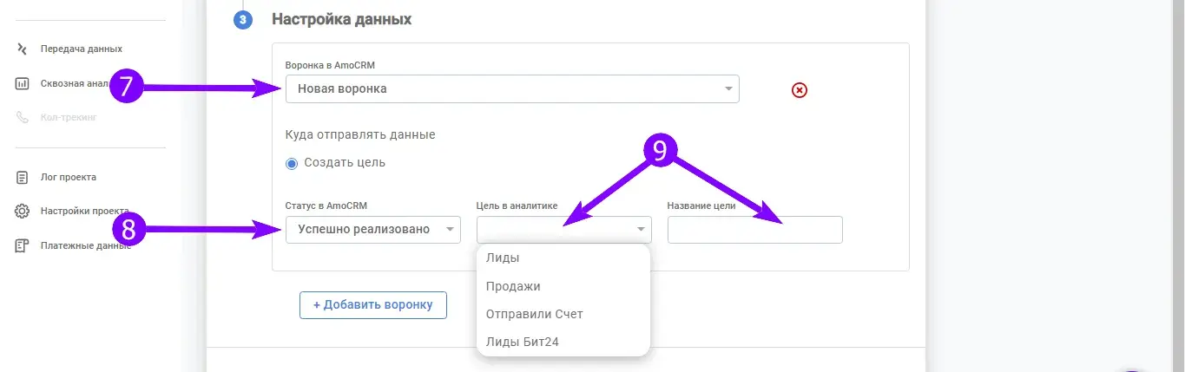Open Передача данных in the sidebar
This screenshot has height=372, width=1185.
[x=81, y=49]
